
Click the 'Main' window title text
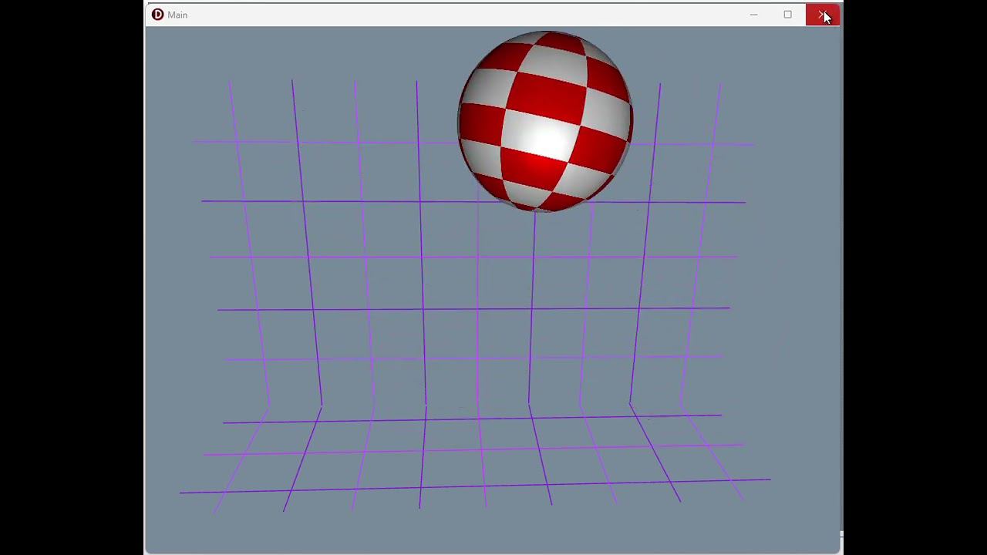tap(177, 15)
